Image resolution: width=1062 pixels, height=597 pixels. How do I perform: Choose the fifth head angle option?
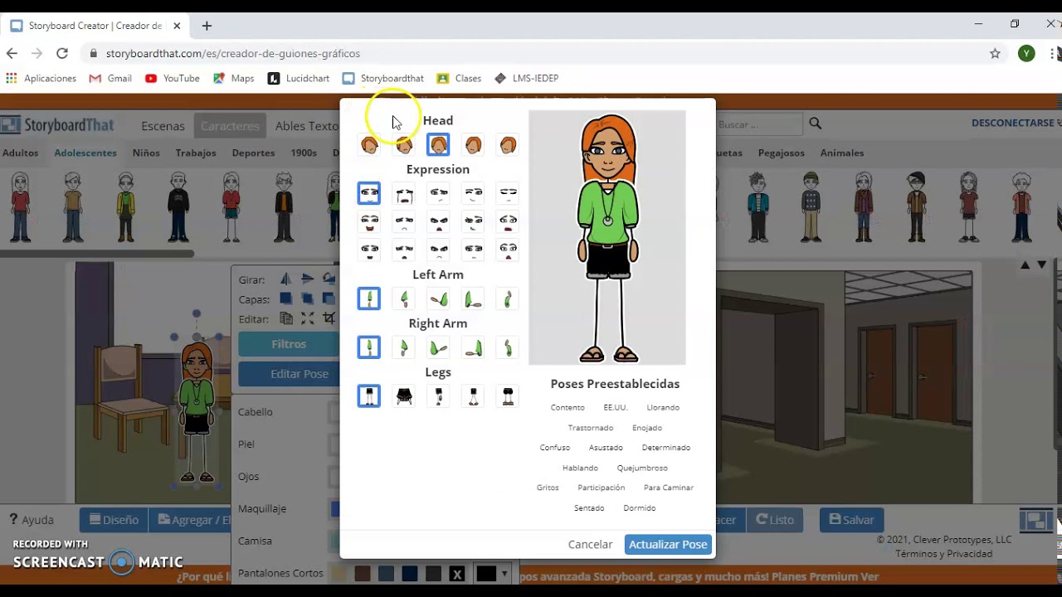coord(508,145)
